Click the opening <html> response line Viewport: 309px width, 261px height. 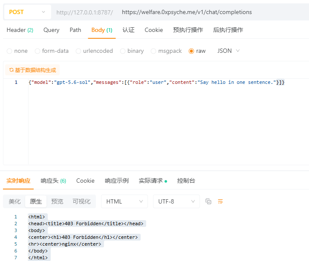(x=37, y=217)
